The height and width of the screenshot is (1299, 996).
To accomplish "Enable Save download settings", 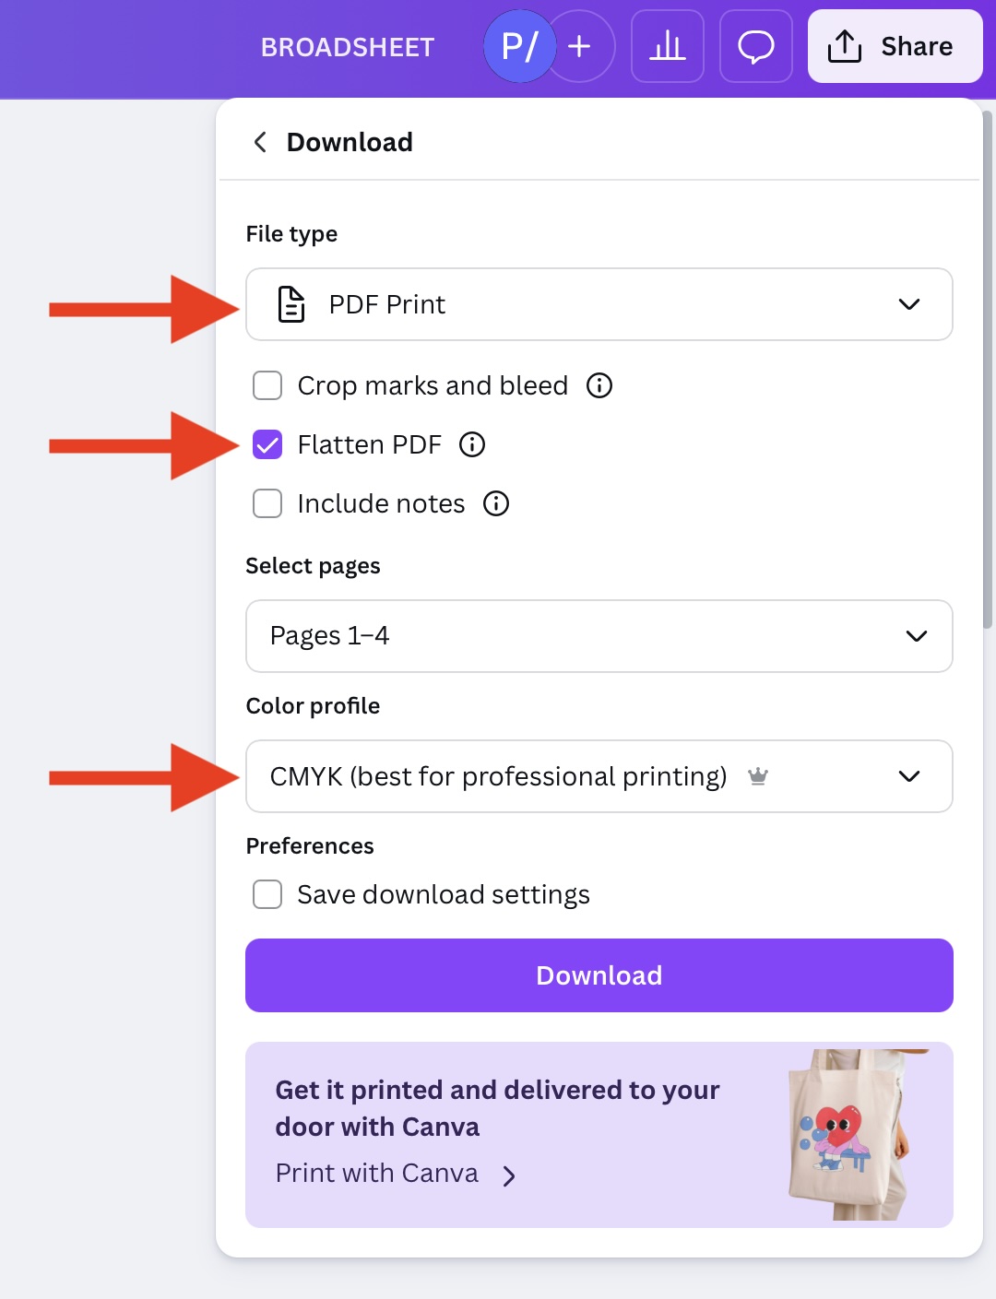I will click(267, 893).
